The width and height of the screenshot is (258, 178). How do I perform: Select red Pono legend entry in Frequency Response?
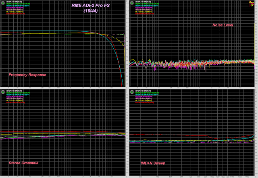tap(16, 14)
